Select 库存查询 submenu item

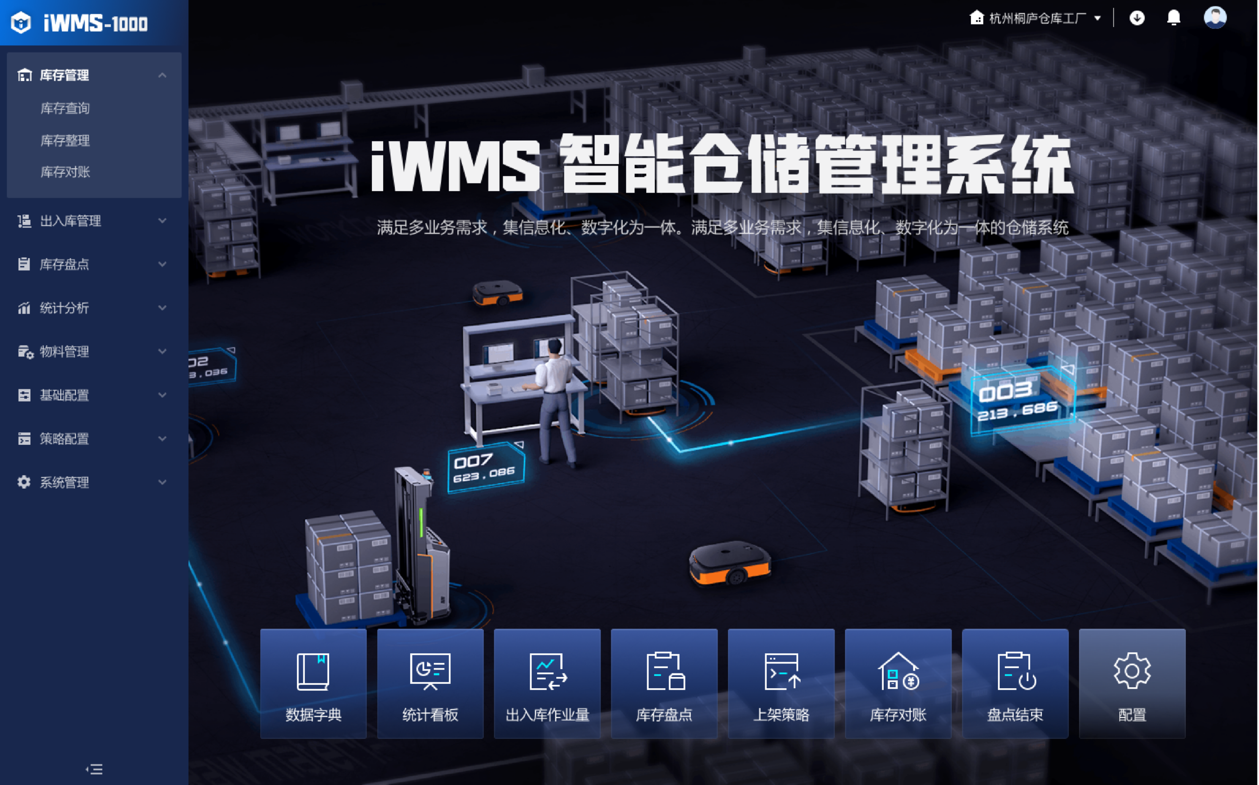(65, 108)
